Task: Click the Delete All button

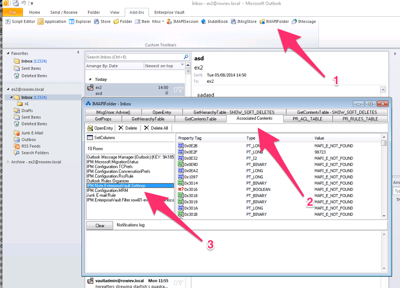Action: tap(156, 128)
